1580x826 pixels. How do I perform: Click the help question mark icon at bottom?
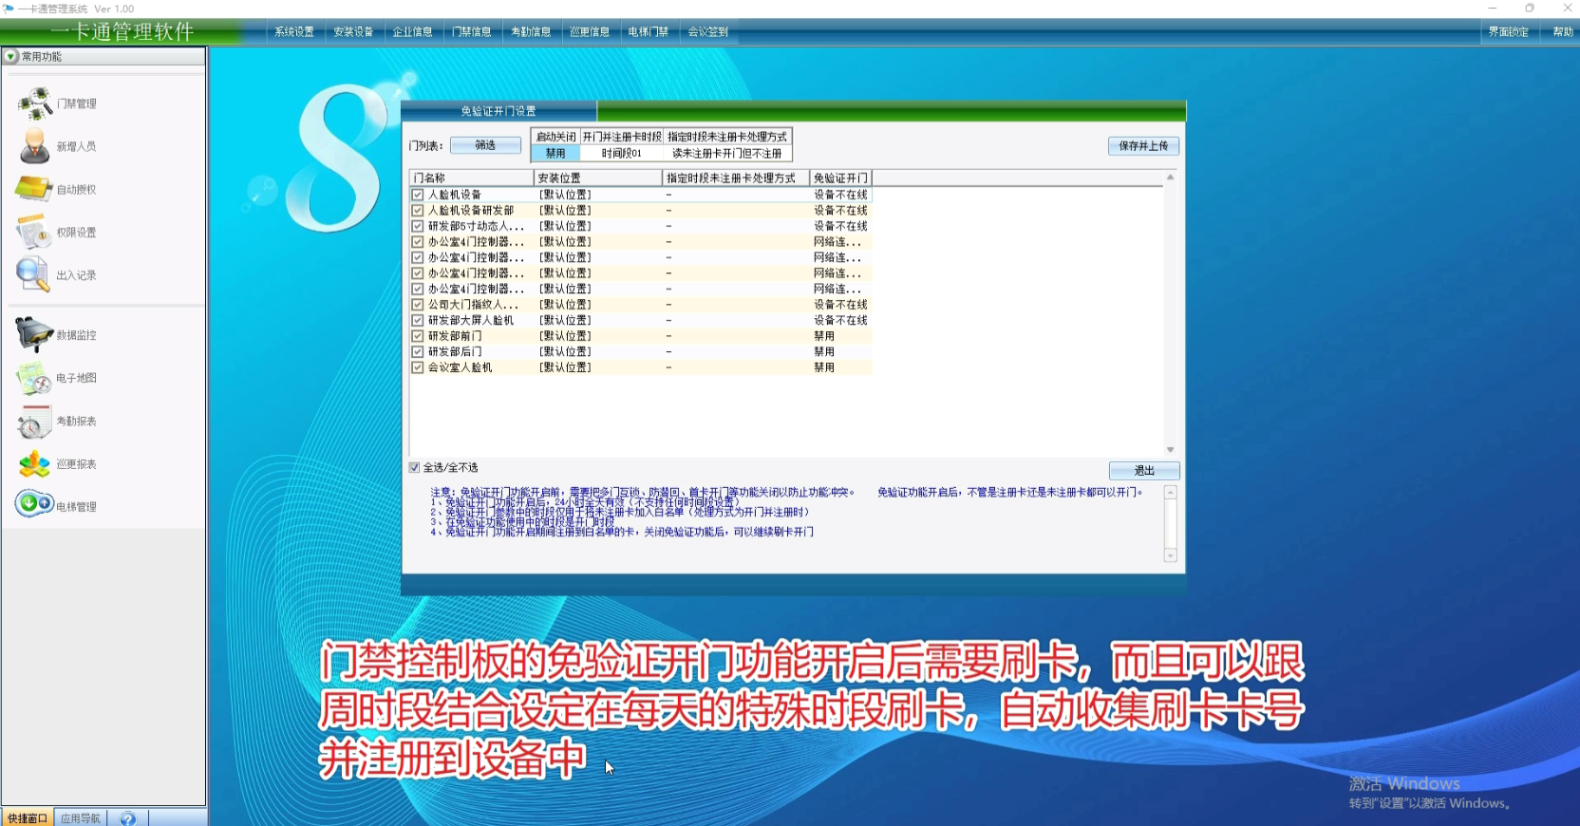click(x=128, y=818)
